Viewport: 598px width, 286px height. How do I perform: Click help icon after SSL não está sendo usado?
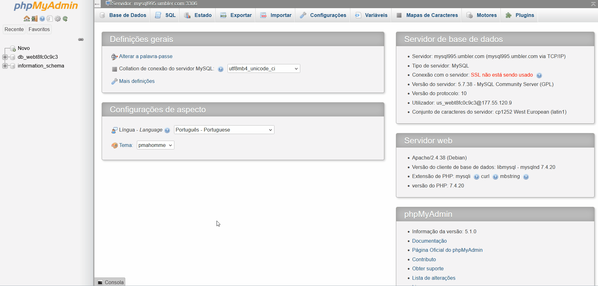click(x=539, y=75)
